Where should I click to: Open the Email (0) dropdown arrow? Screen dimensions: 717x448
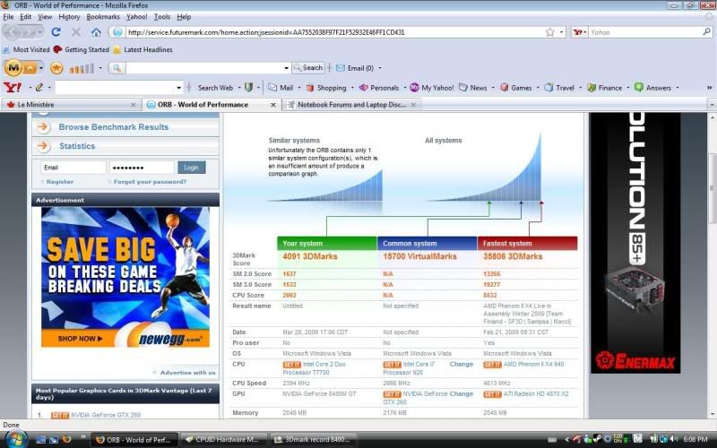[x=379, y=68]
